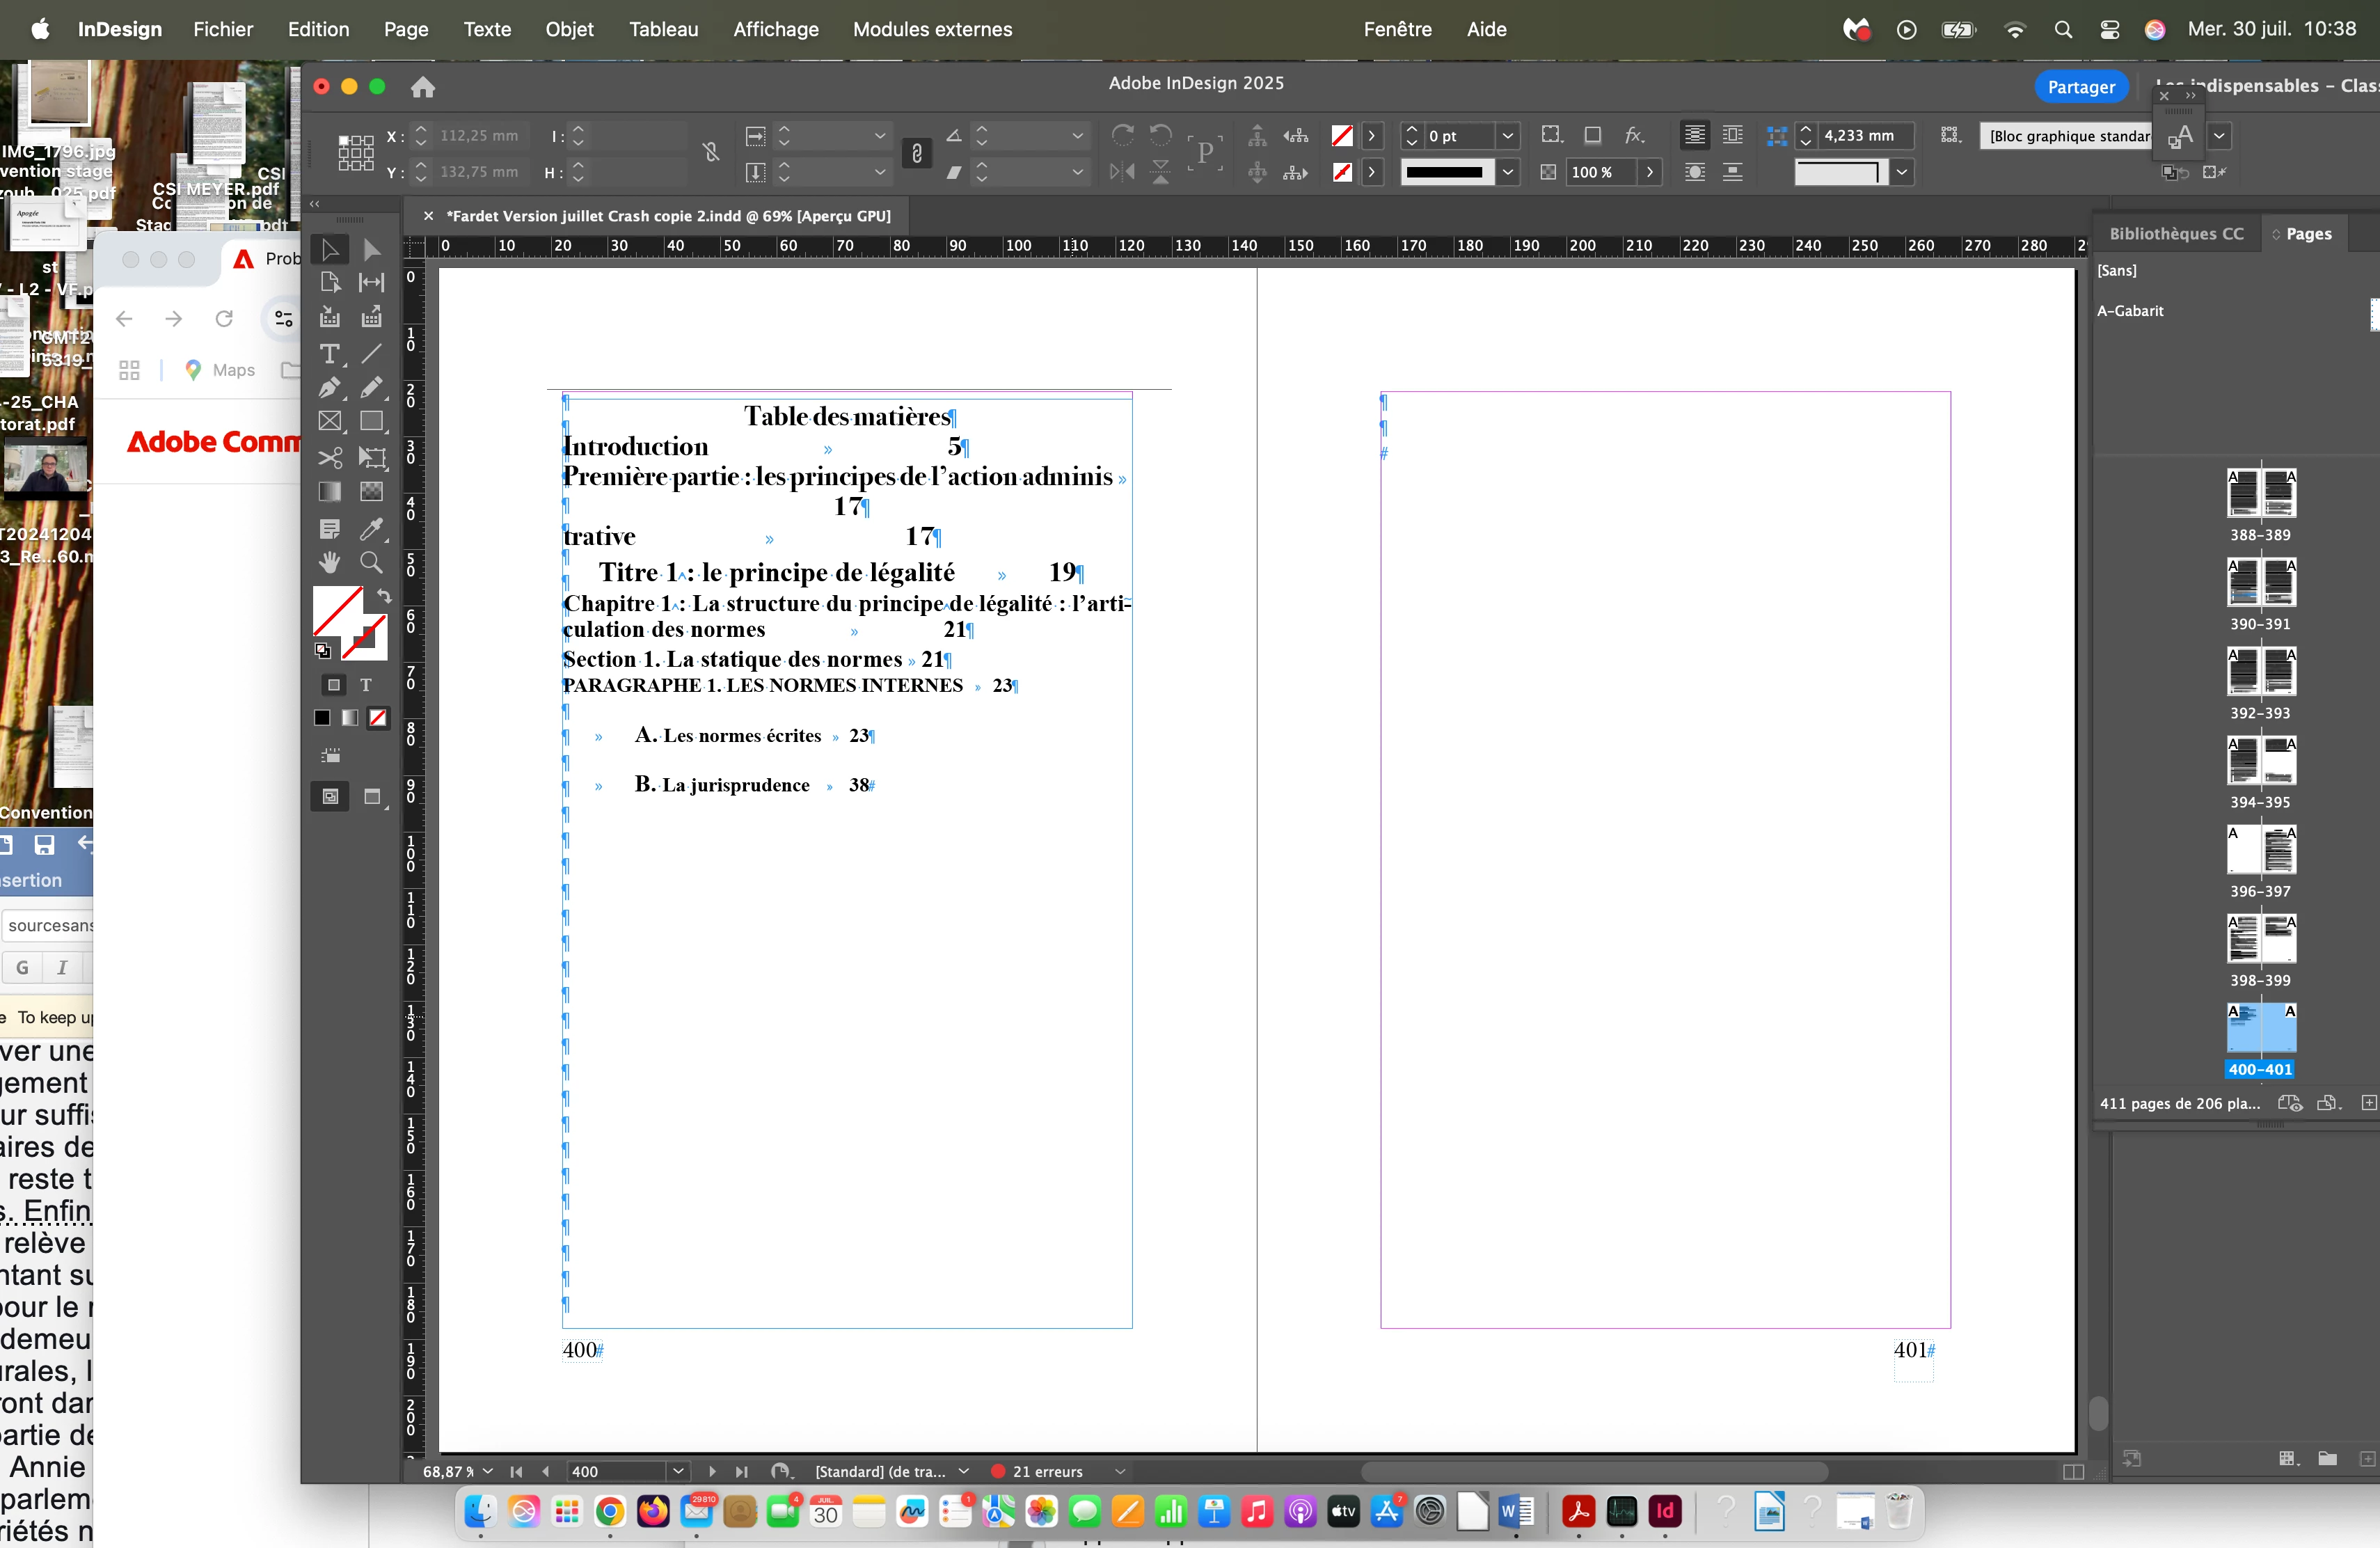Select the Pen tool
Image resolution: width=2380 pixels, height=1548 pixels.
329,388
